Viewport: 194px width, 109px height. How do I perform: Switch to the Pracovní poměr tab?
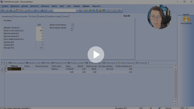(x=21, y=16)
